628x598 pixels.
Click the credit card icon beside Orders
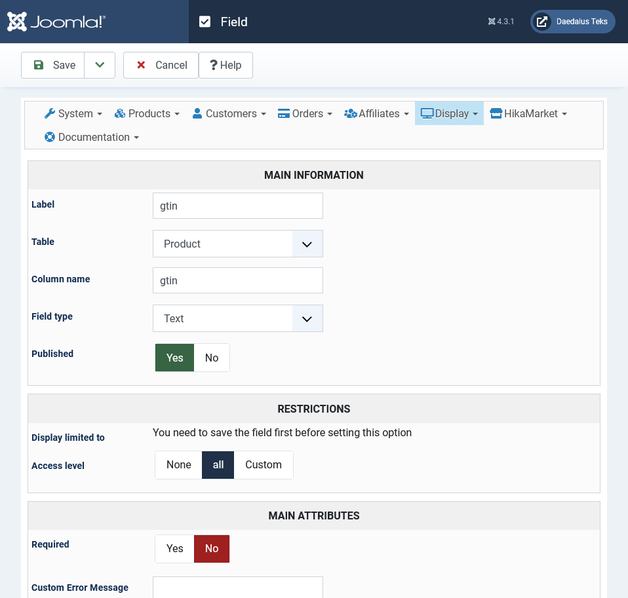pyautogui.click(x=284, y=113)
